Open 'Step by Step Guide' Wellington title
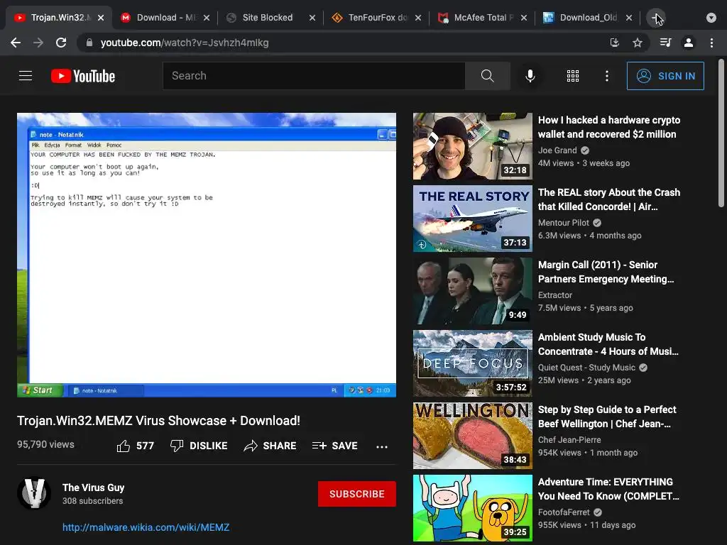This screenshot has height=545, width=727. [x=607, y=416]
